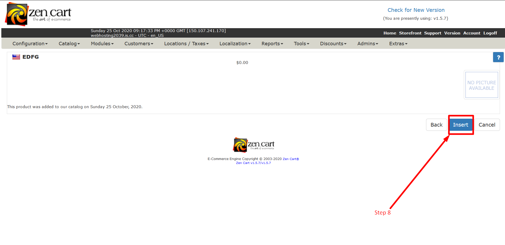Click the Zen Cart v1.5.7/v1.5.7 footer link
The image size is (505, 245).
coord(253,163)
